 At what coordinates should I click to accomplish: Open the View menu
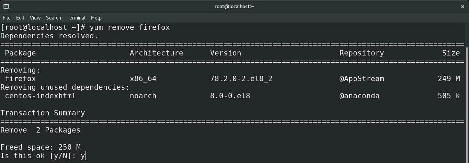coord(35,18)
